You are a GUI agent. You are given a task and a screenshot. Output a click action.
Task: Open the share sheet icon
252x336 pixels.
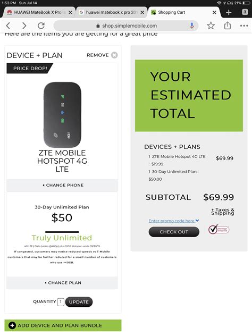coord(228,26)
